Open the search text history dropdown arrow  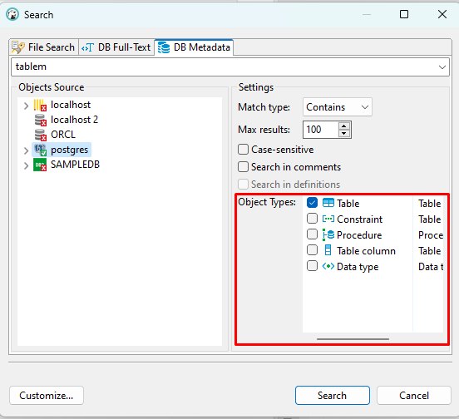(x=442, y=67)
